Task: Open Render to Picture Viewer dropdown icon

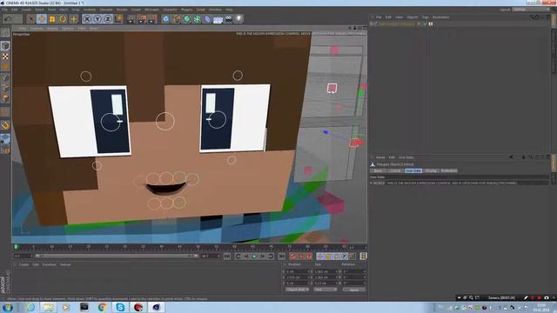Action: pos(142,19)
